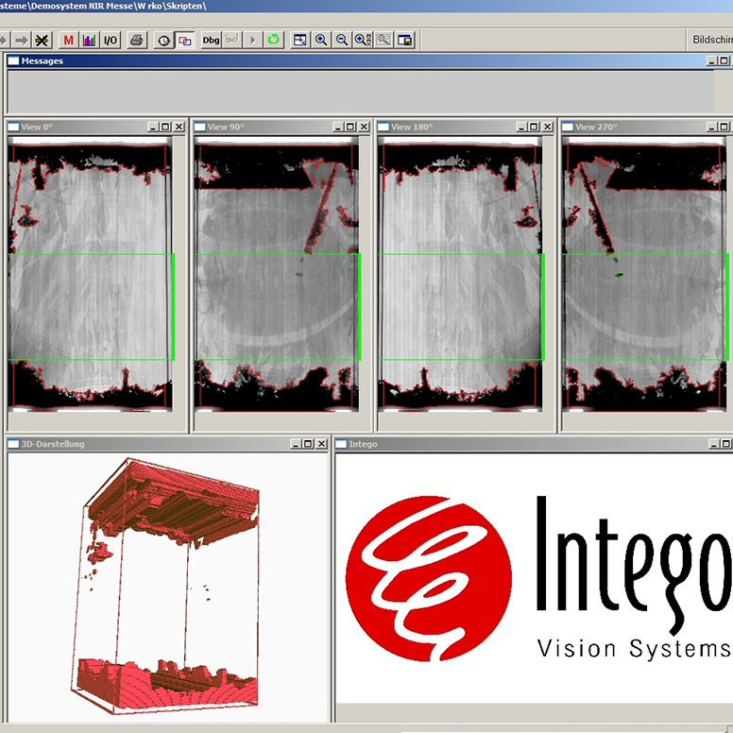Minimize the Intego window
This screenshot has width=733, height=733.
713,444
